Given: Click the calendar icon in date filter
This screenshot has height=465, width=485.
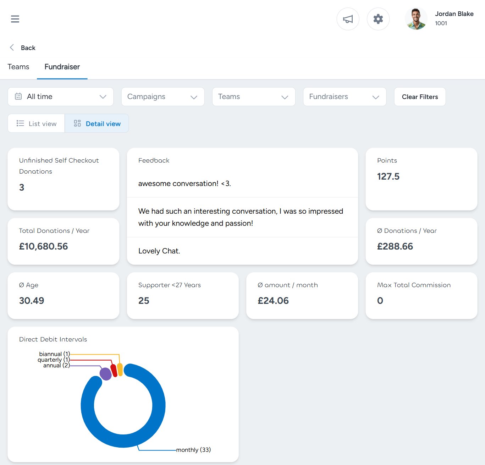Looking at the screenshot, I should point(18,96).
